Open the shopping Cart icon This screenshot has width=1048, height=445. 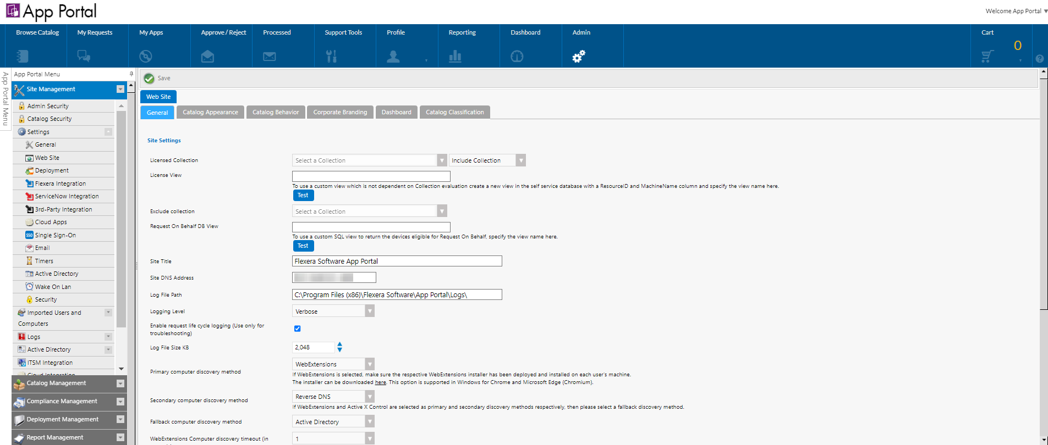pyautogui.click(x=987, y=56)
